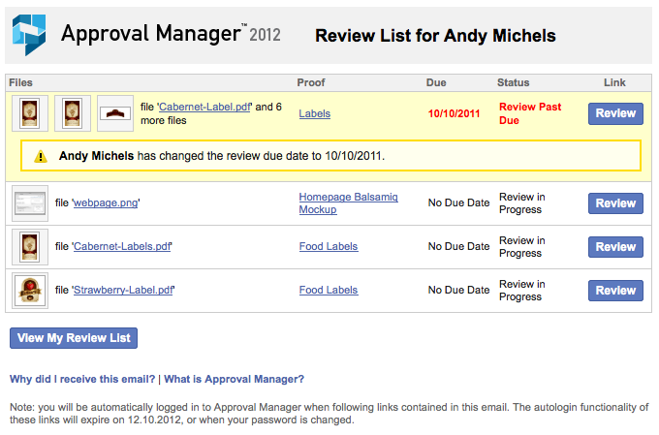Click Review button for past due Labels

click(x=615, y=113)
